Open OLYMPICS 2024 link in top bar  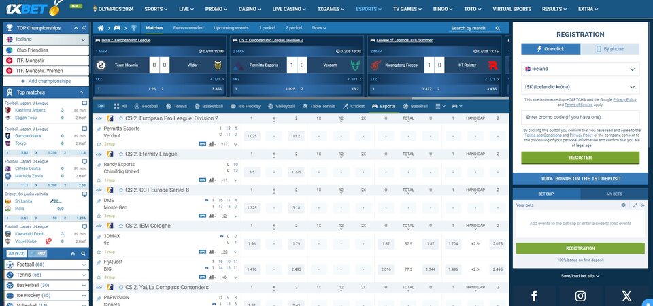(x=113, y=9)
